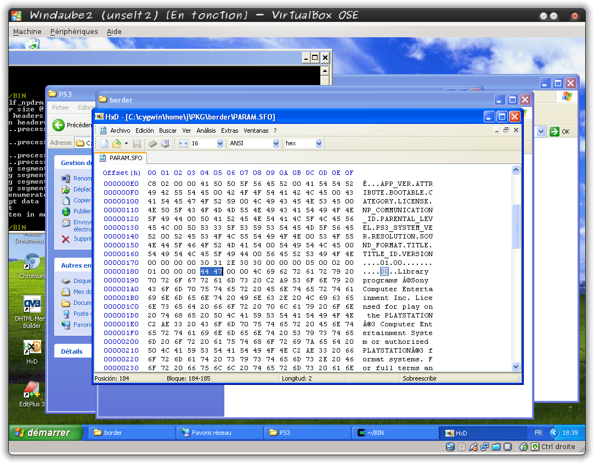The image size is (594, 465).
Task: Open the Extras menu
Action: pyautogui.click(x=230, y=131)
